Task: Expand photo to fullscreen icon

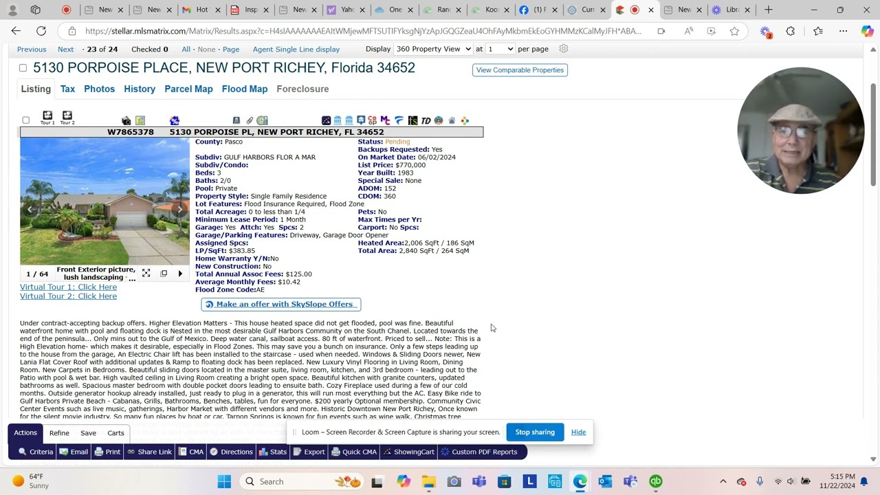Action: [146, 274]
